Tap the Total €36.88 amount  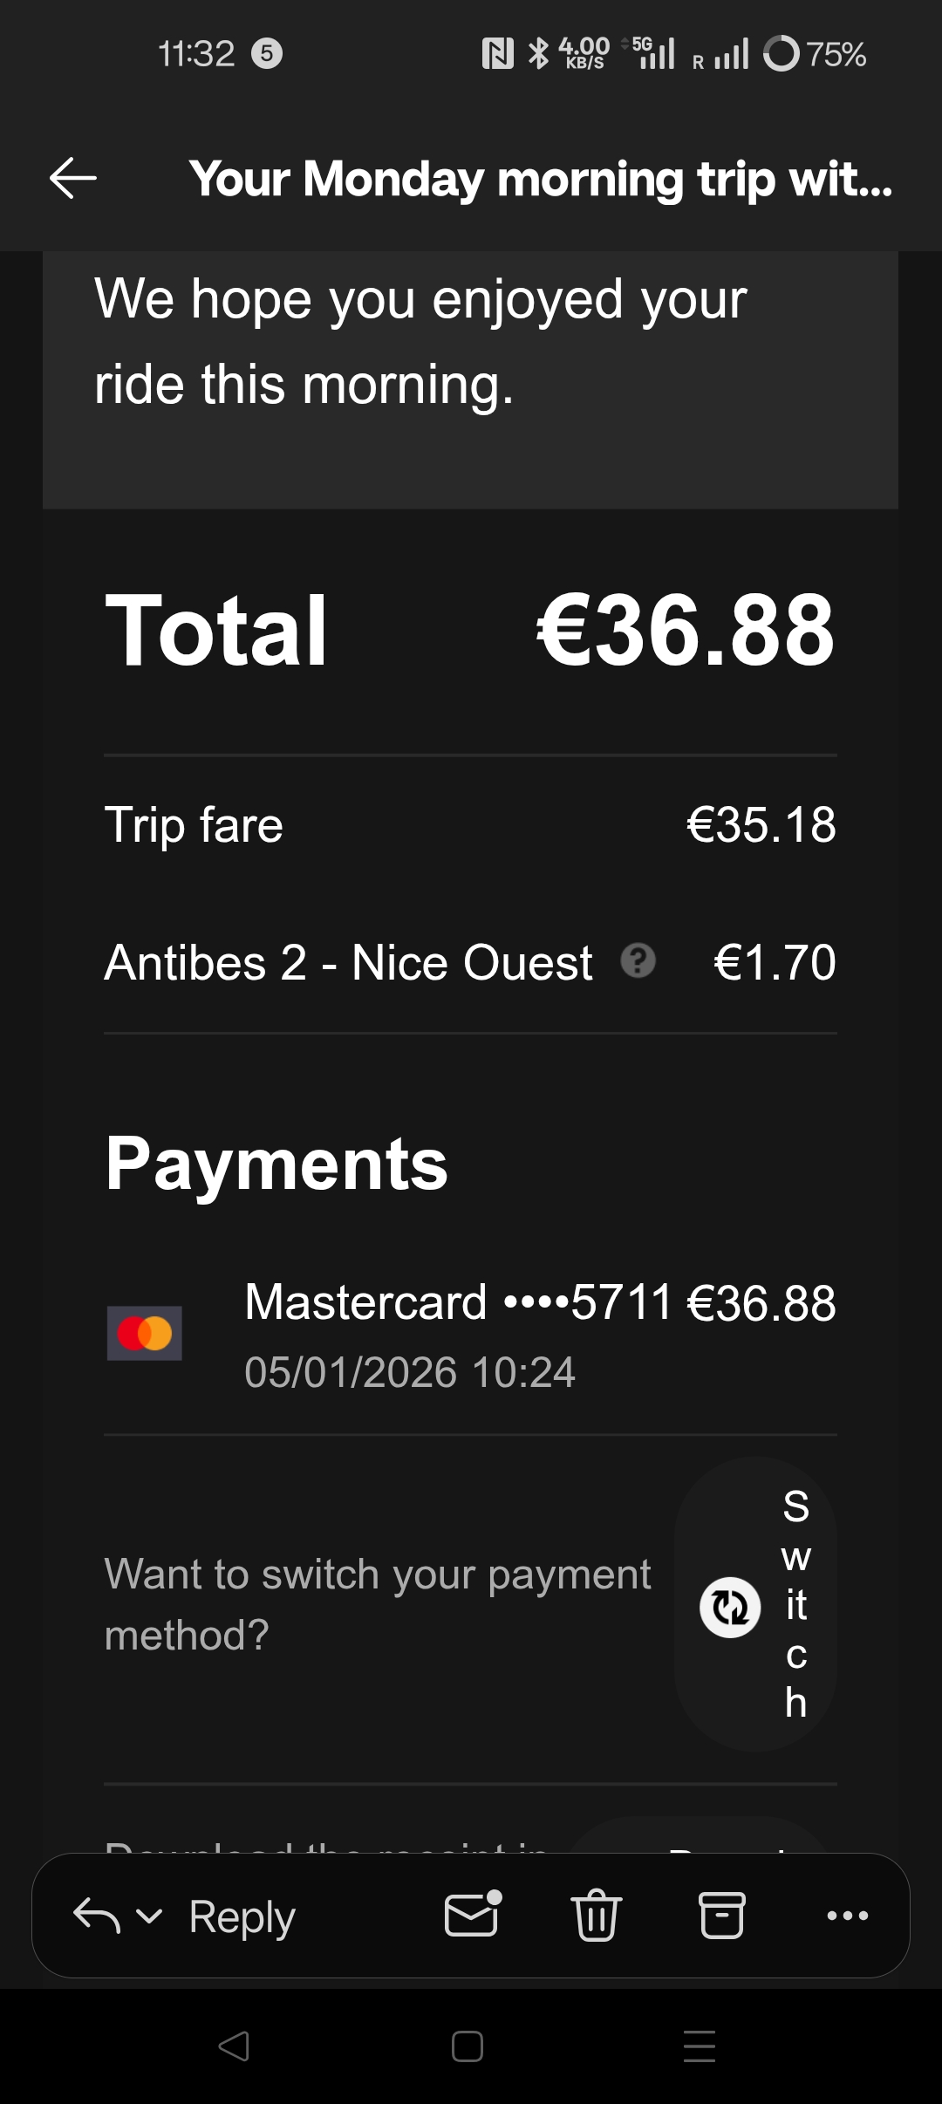pyautogui.click(x=685, y=630)
